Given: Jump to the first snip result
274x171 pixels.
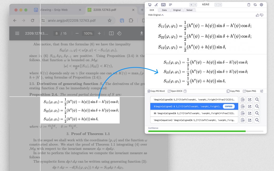Looking at the screenshot, I should pyautogui.click(x=191, y=5).
